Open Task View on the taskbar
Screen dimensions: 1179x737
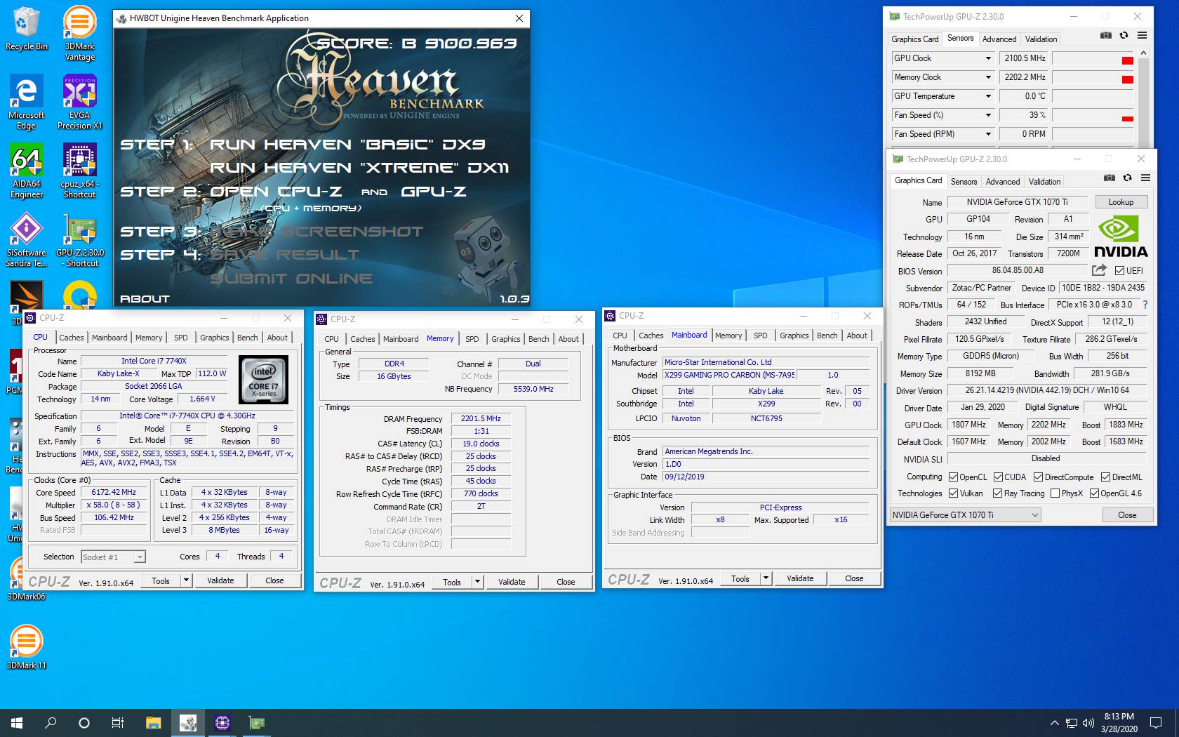pos(118,722)
